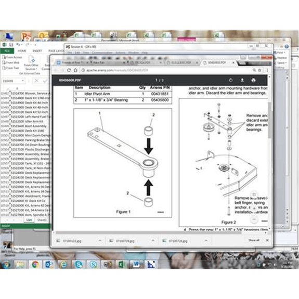Select the List sheet tab in Excel
The width and height of the screenshot is (299, 299).
click(29, 220)
